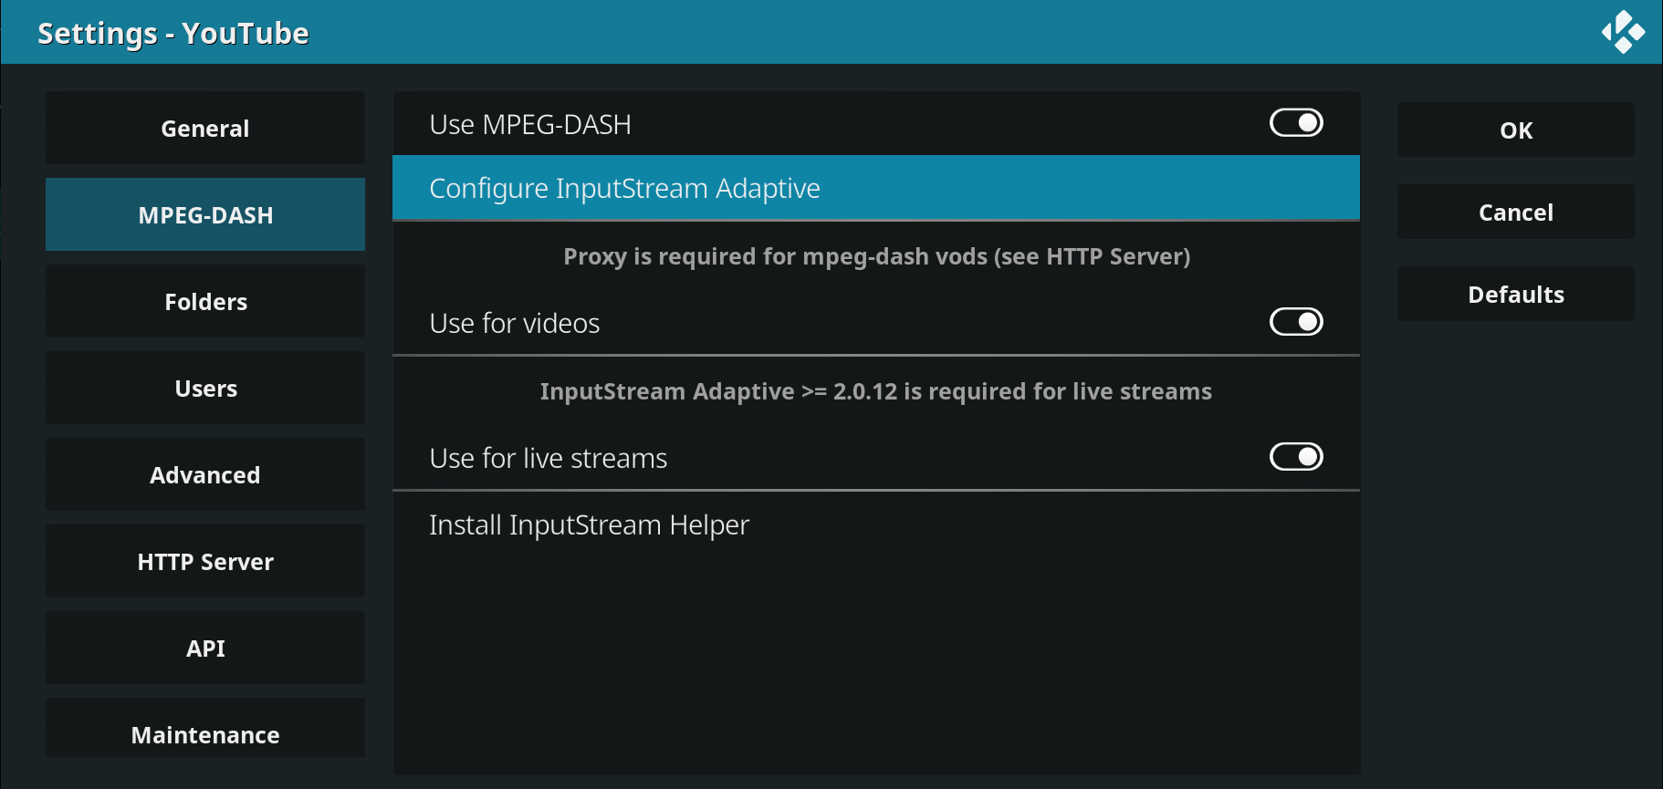Select the MPEG-DASH category
The width and height of the screenshot is (1663, 789).
click(x=205, y=215)
